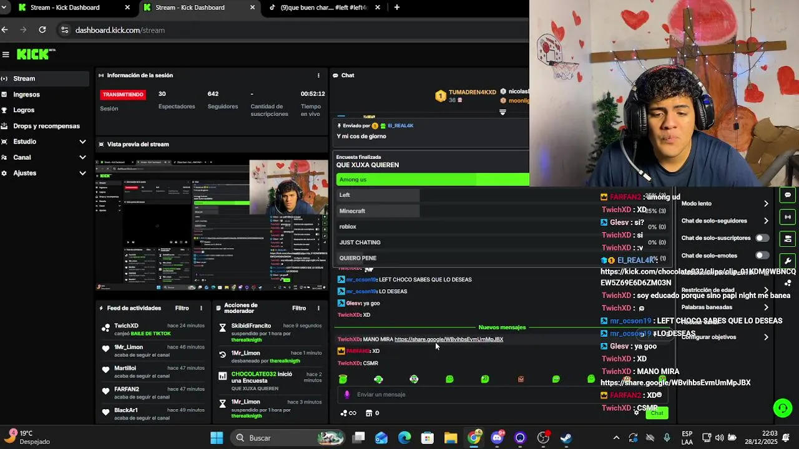Click the stream preview thumbnail

(x=212, y=225)
